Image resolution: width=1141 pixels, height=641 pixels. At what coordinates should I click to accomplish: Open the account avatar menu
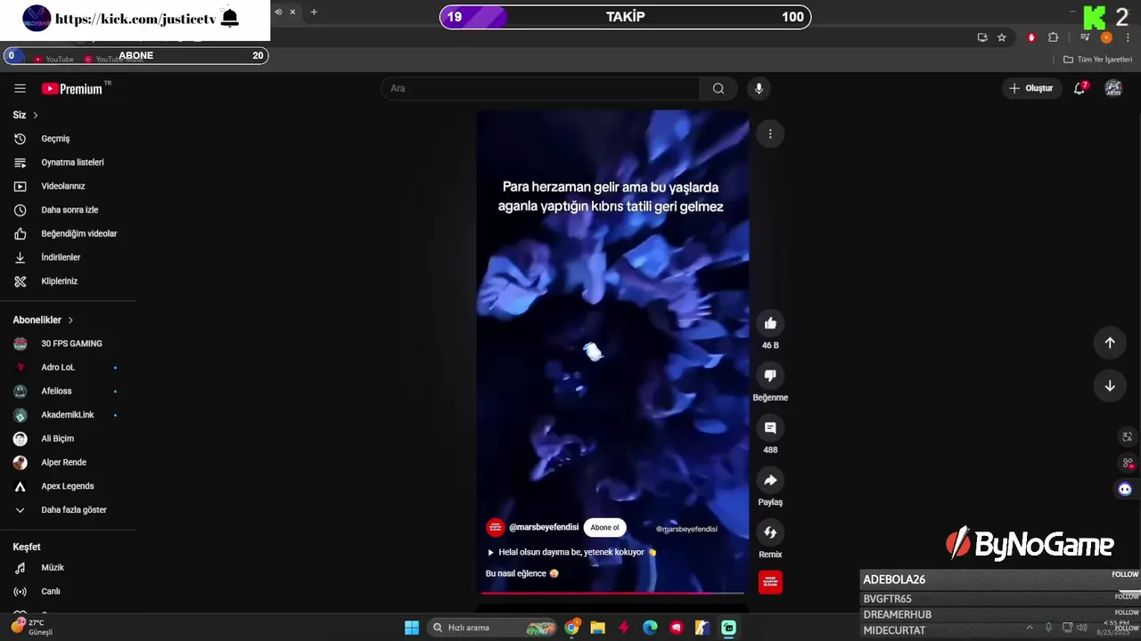tap(1113, 88)
